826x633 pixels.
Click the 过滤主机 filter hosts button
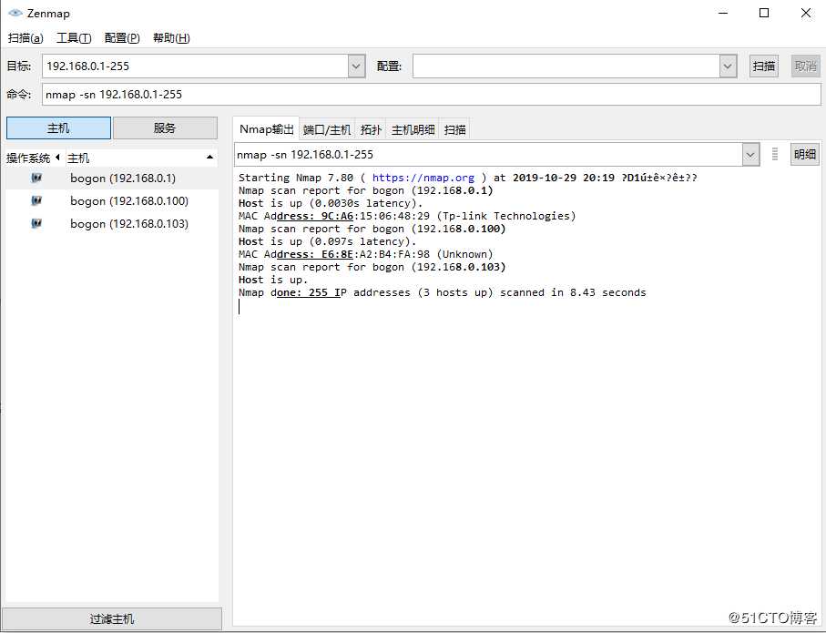(112, 618)
